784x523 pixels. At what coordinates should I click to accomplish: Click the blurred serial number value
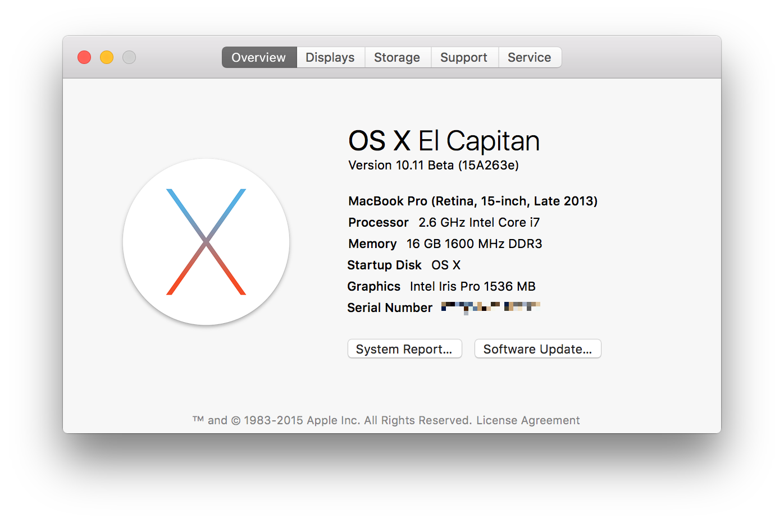coord(490,307)
